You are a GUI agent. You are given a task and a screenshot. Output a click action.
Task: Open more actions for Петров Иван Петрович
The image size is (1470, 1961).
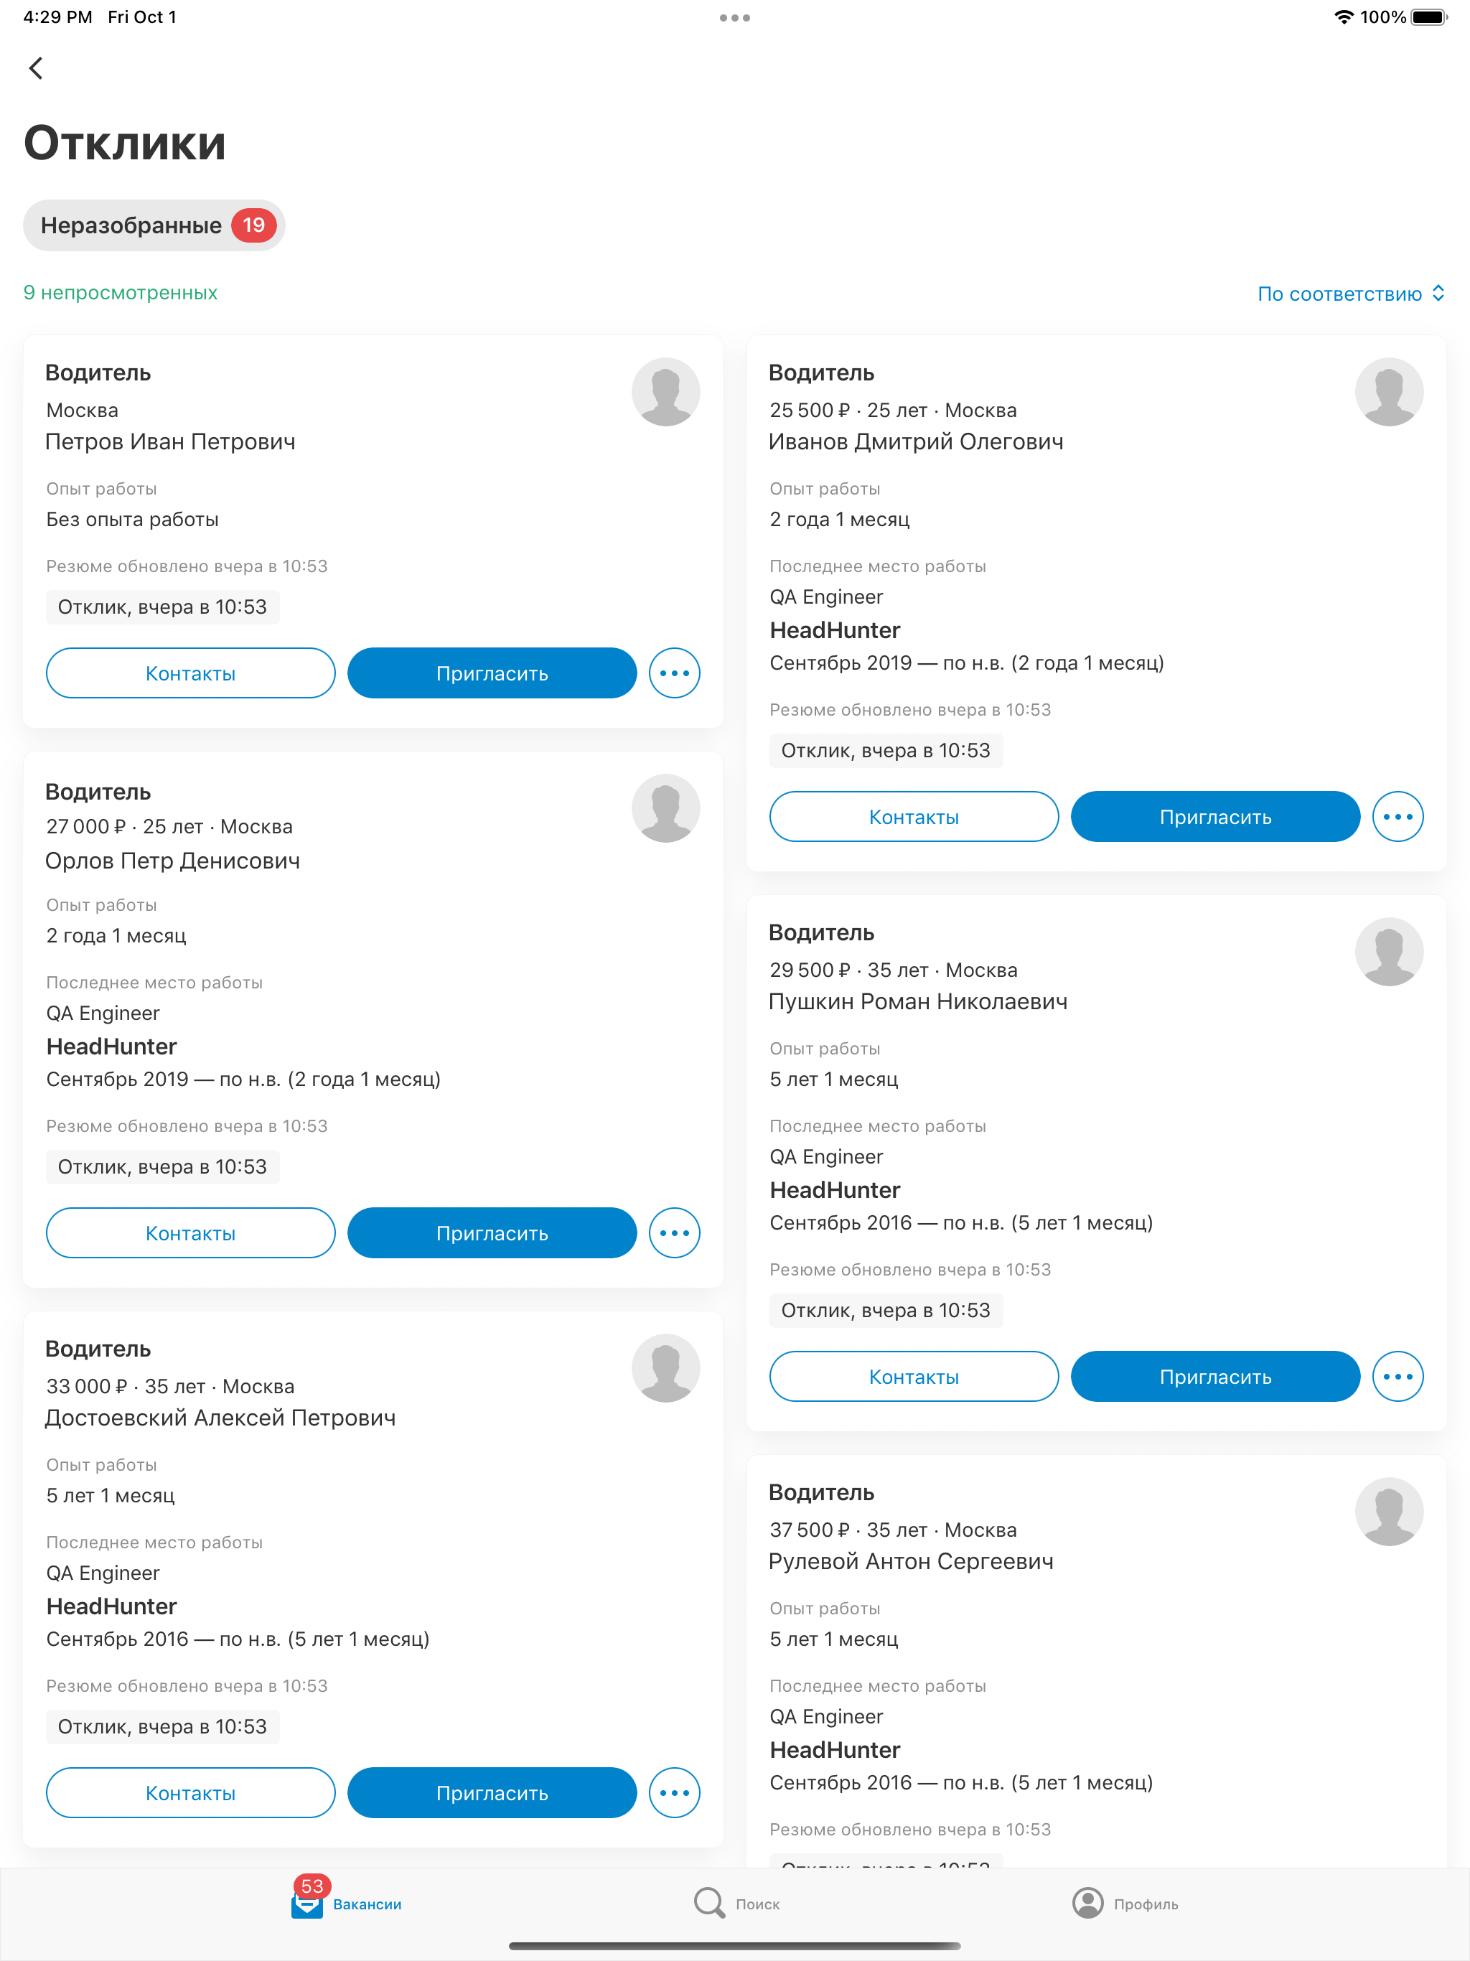coord(674,673)
